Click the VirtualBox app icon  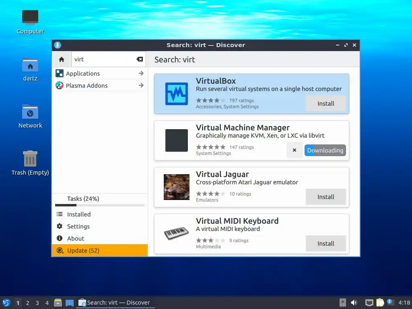click(x=177, y=94)
